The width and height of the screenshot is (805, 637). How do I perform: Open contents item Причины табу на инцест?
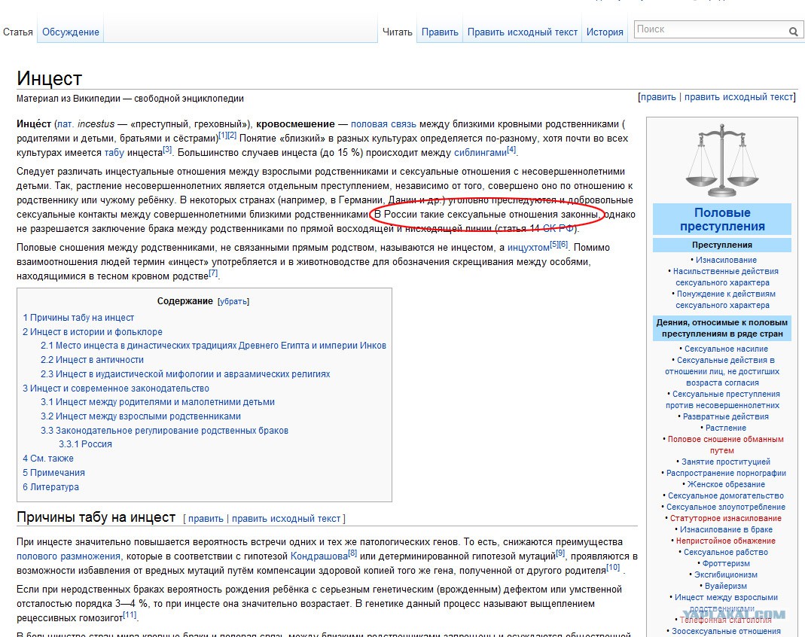click(x=78, y=318)
